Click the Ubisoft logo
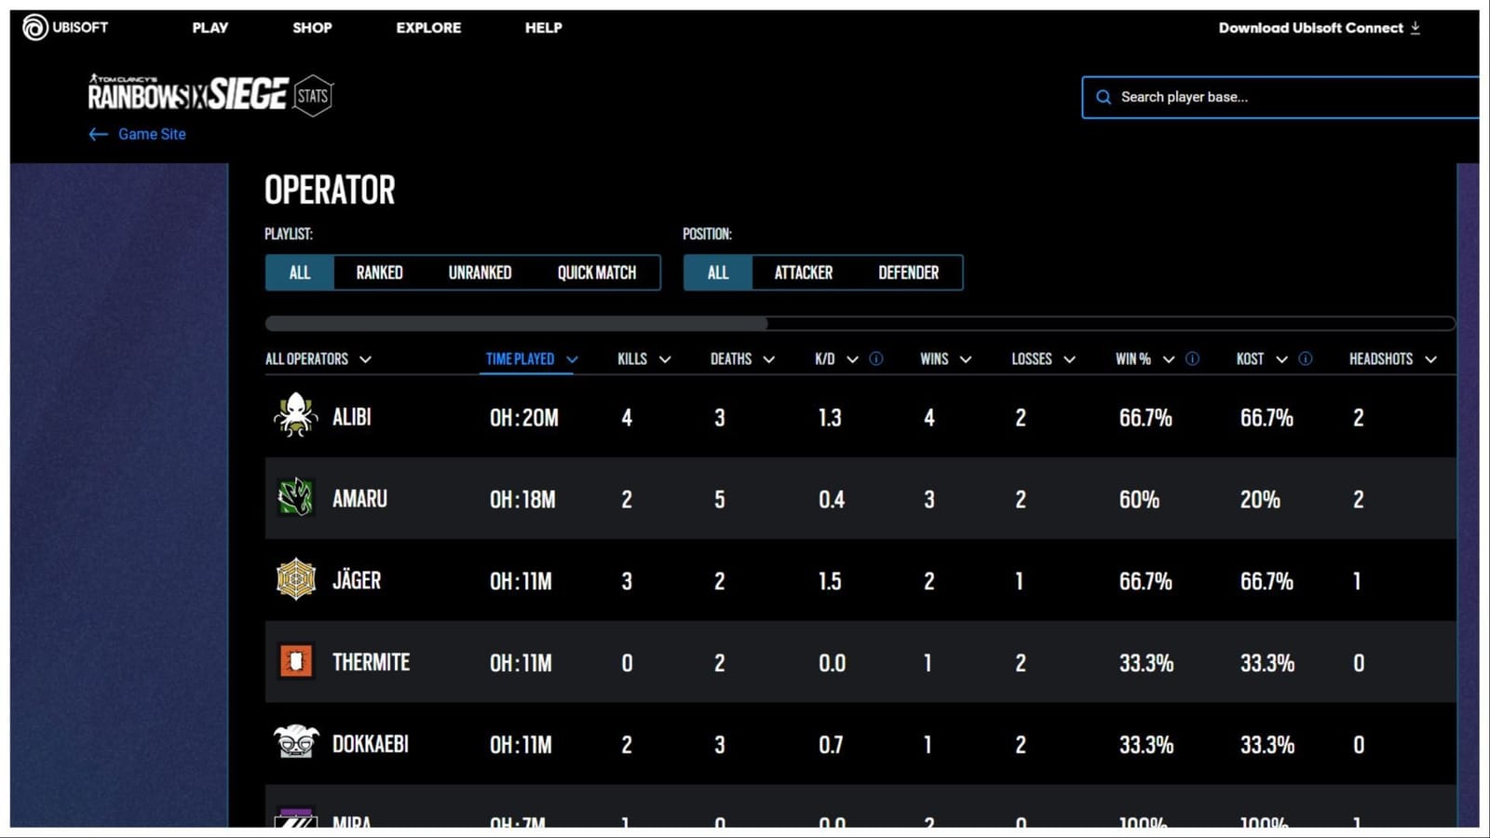The height and width of the screenshot is (838, 1490). click(34, 27)
